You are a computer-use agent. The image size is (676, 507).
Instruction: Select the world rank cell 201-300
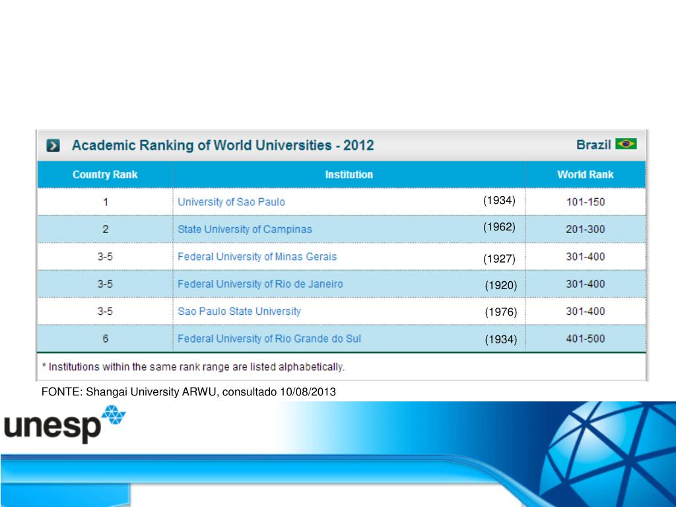pyautogui.click(x=586, y=229)
